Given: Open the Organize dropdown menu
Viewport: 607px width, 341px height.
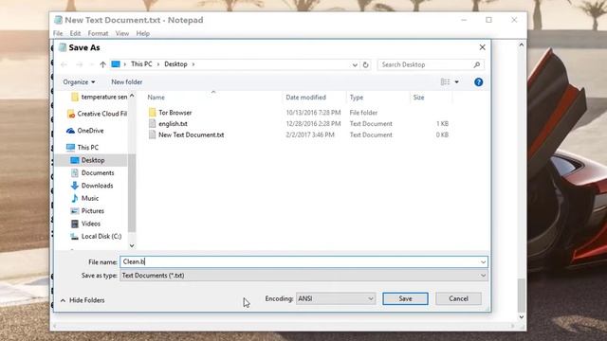Looking at the screenshot, I should [x=79, y=82].
